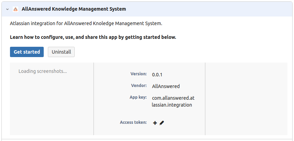Click the version value 0.0.1
The width and height of the screenshot is (294, 141).
point(157,75)
